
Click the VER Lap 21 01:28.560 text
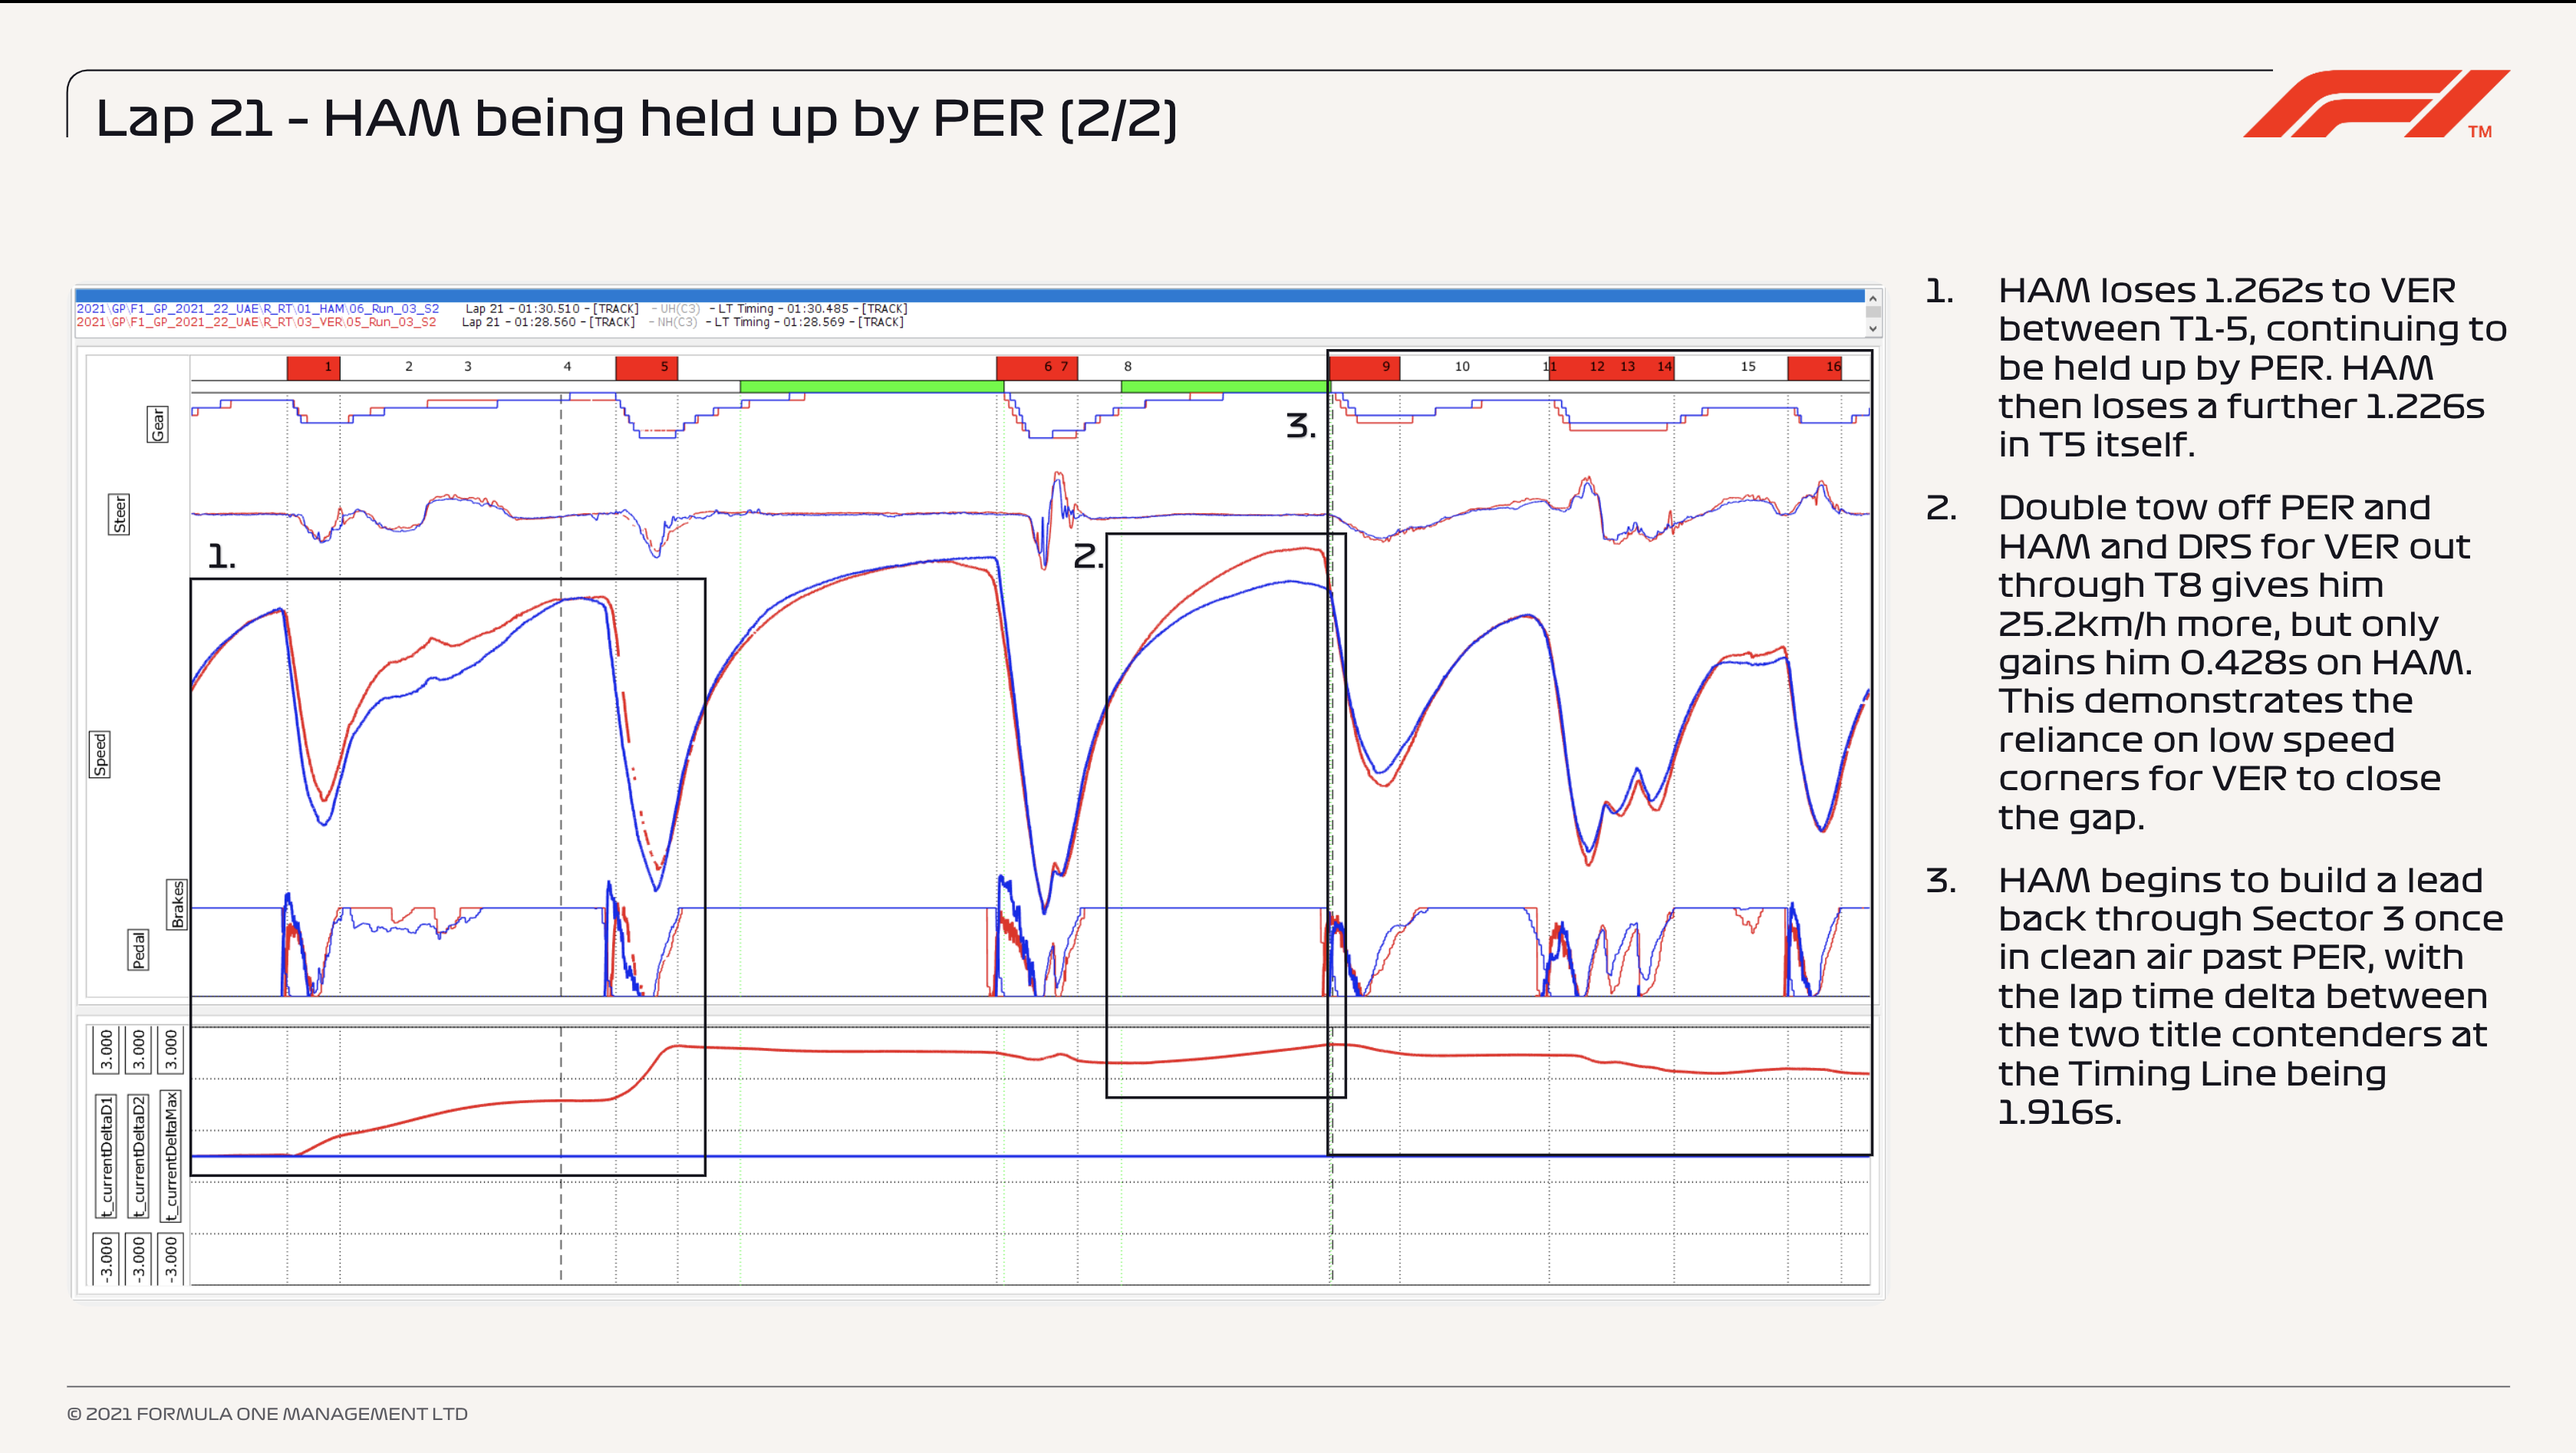(548, 322)
